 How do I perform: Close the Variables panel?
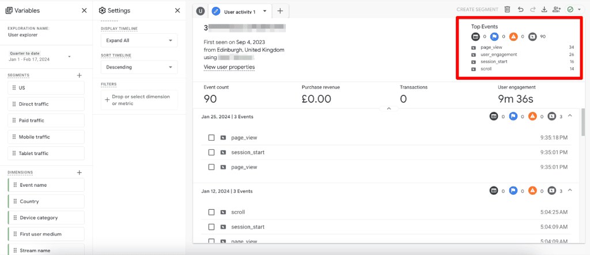(84, 10)
